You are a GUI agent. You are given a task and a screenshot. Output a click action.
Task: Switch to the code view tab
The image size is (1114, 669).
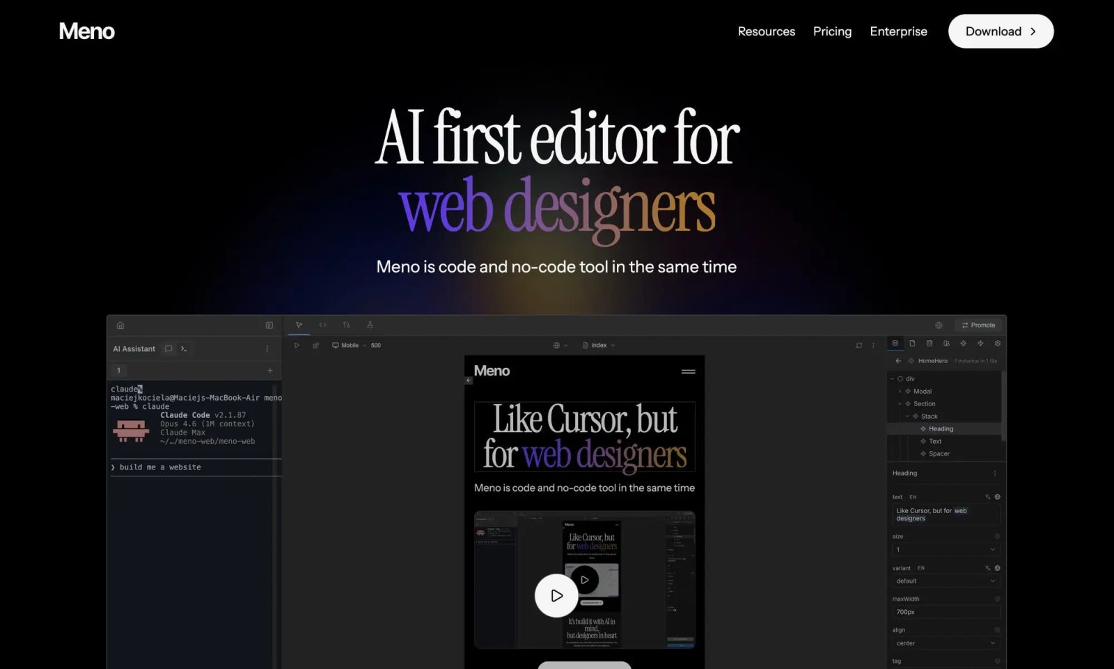pyautogui.click(x=322, y=325)
